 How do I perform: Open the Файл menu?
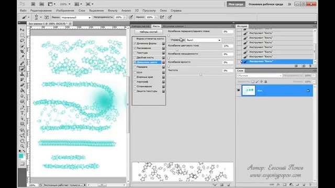point(23,10)
